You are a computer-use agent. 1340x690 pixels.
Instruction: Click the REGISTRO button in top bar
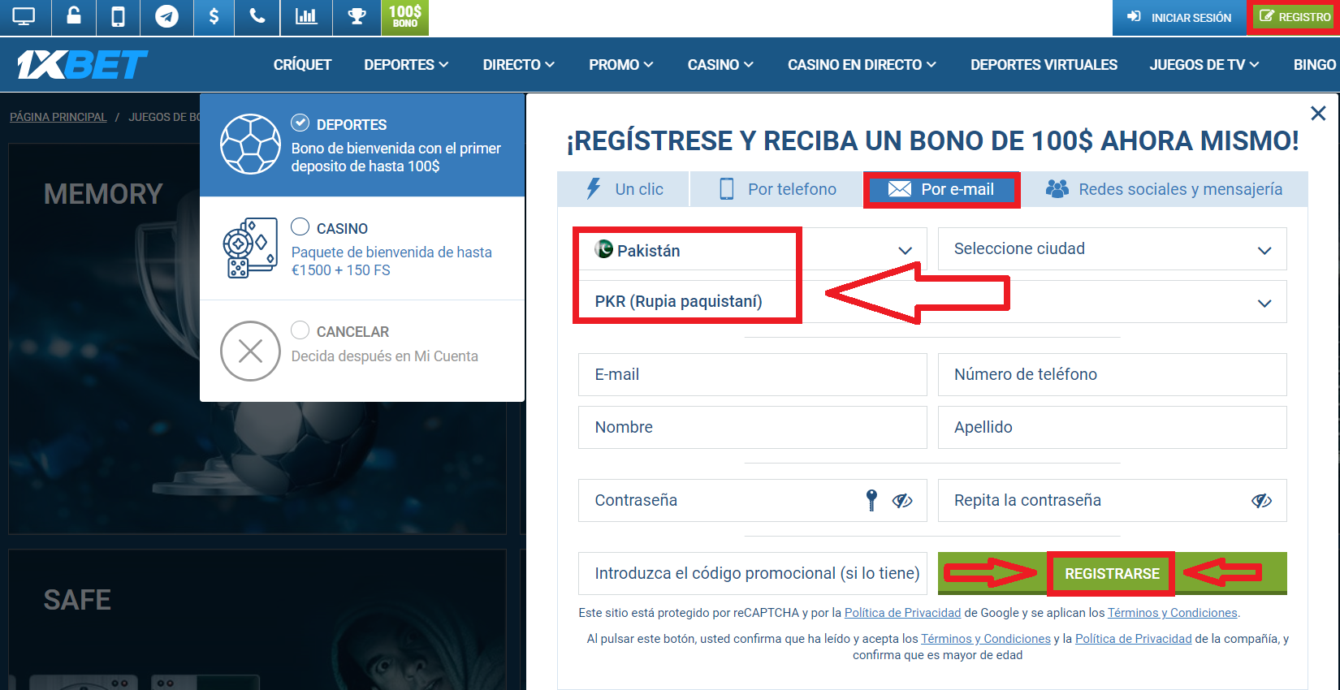(x=1295, y=17)
